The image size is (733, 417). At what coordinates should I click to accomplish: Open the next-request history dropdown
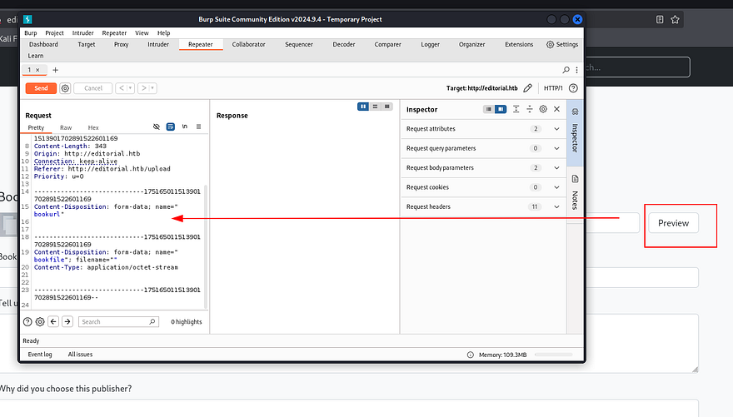click(x=152, y=88)
